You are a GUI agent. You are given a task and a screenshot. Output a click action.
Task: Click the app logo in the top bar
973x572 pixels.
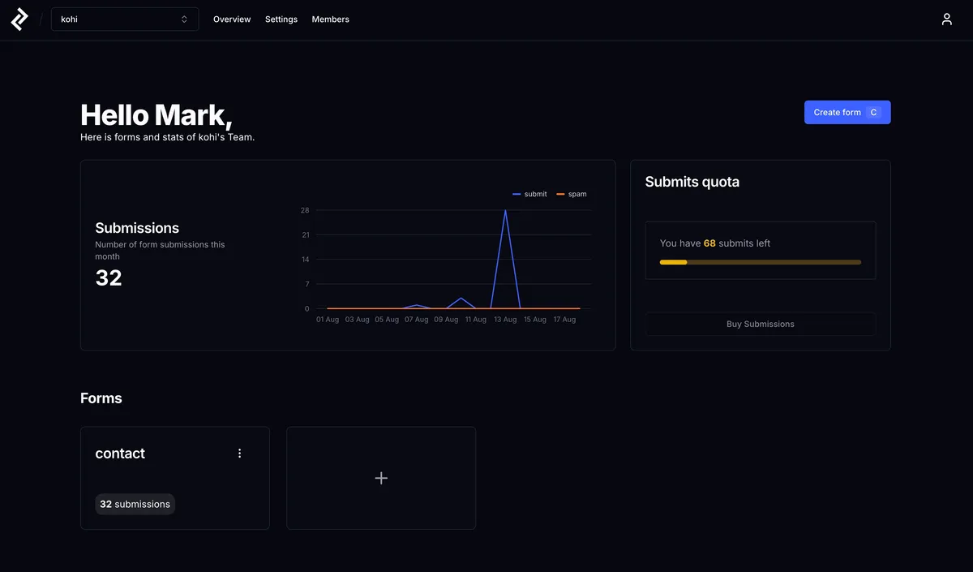tap(19, 18)
